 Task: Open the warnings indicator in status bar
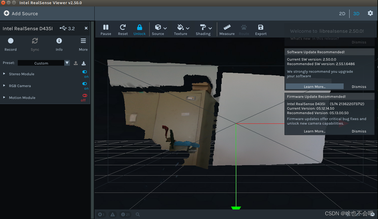pos(113,214)
